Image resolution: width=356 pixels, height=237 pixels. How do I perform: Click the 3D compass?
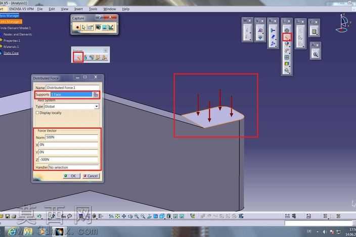pyautogui.click(x=342, y=23)
